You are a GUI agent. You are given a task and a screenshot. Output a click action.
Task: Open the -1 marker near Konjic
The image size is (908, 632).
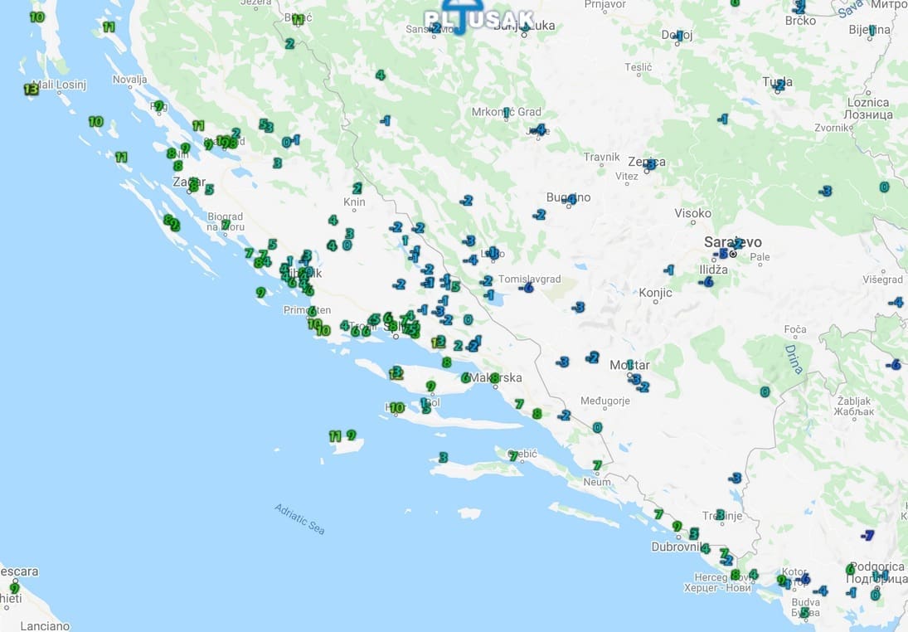(x=668, y=270)
